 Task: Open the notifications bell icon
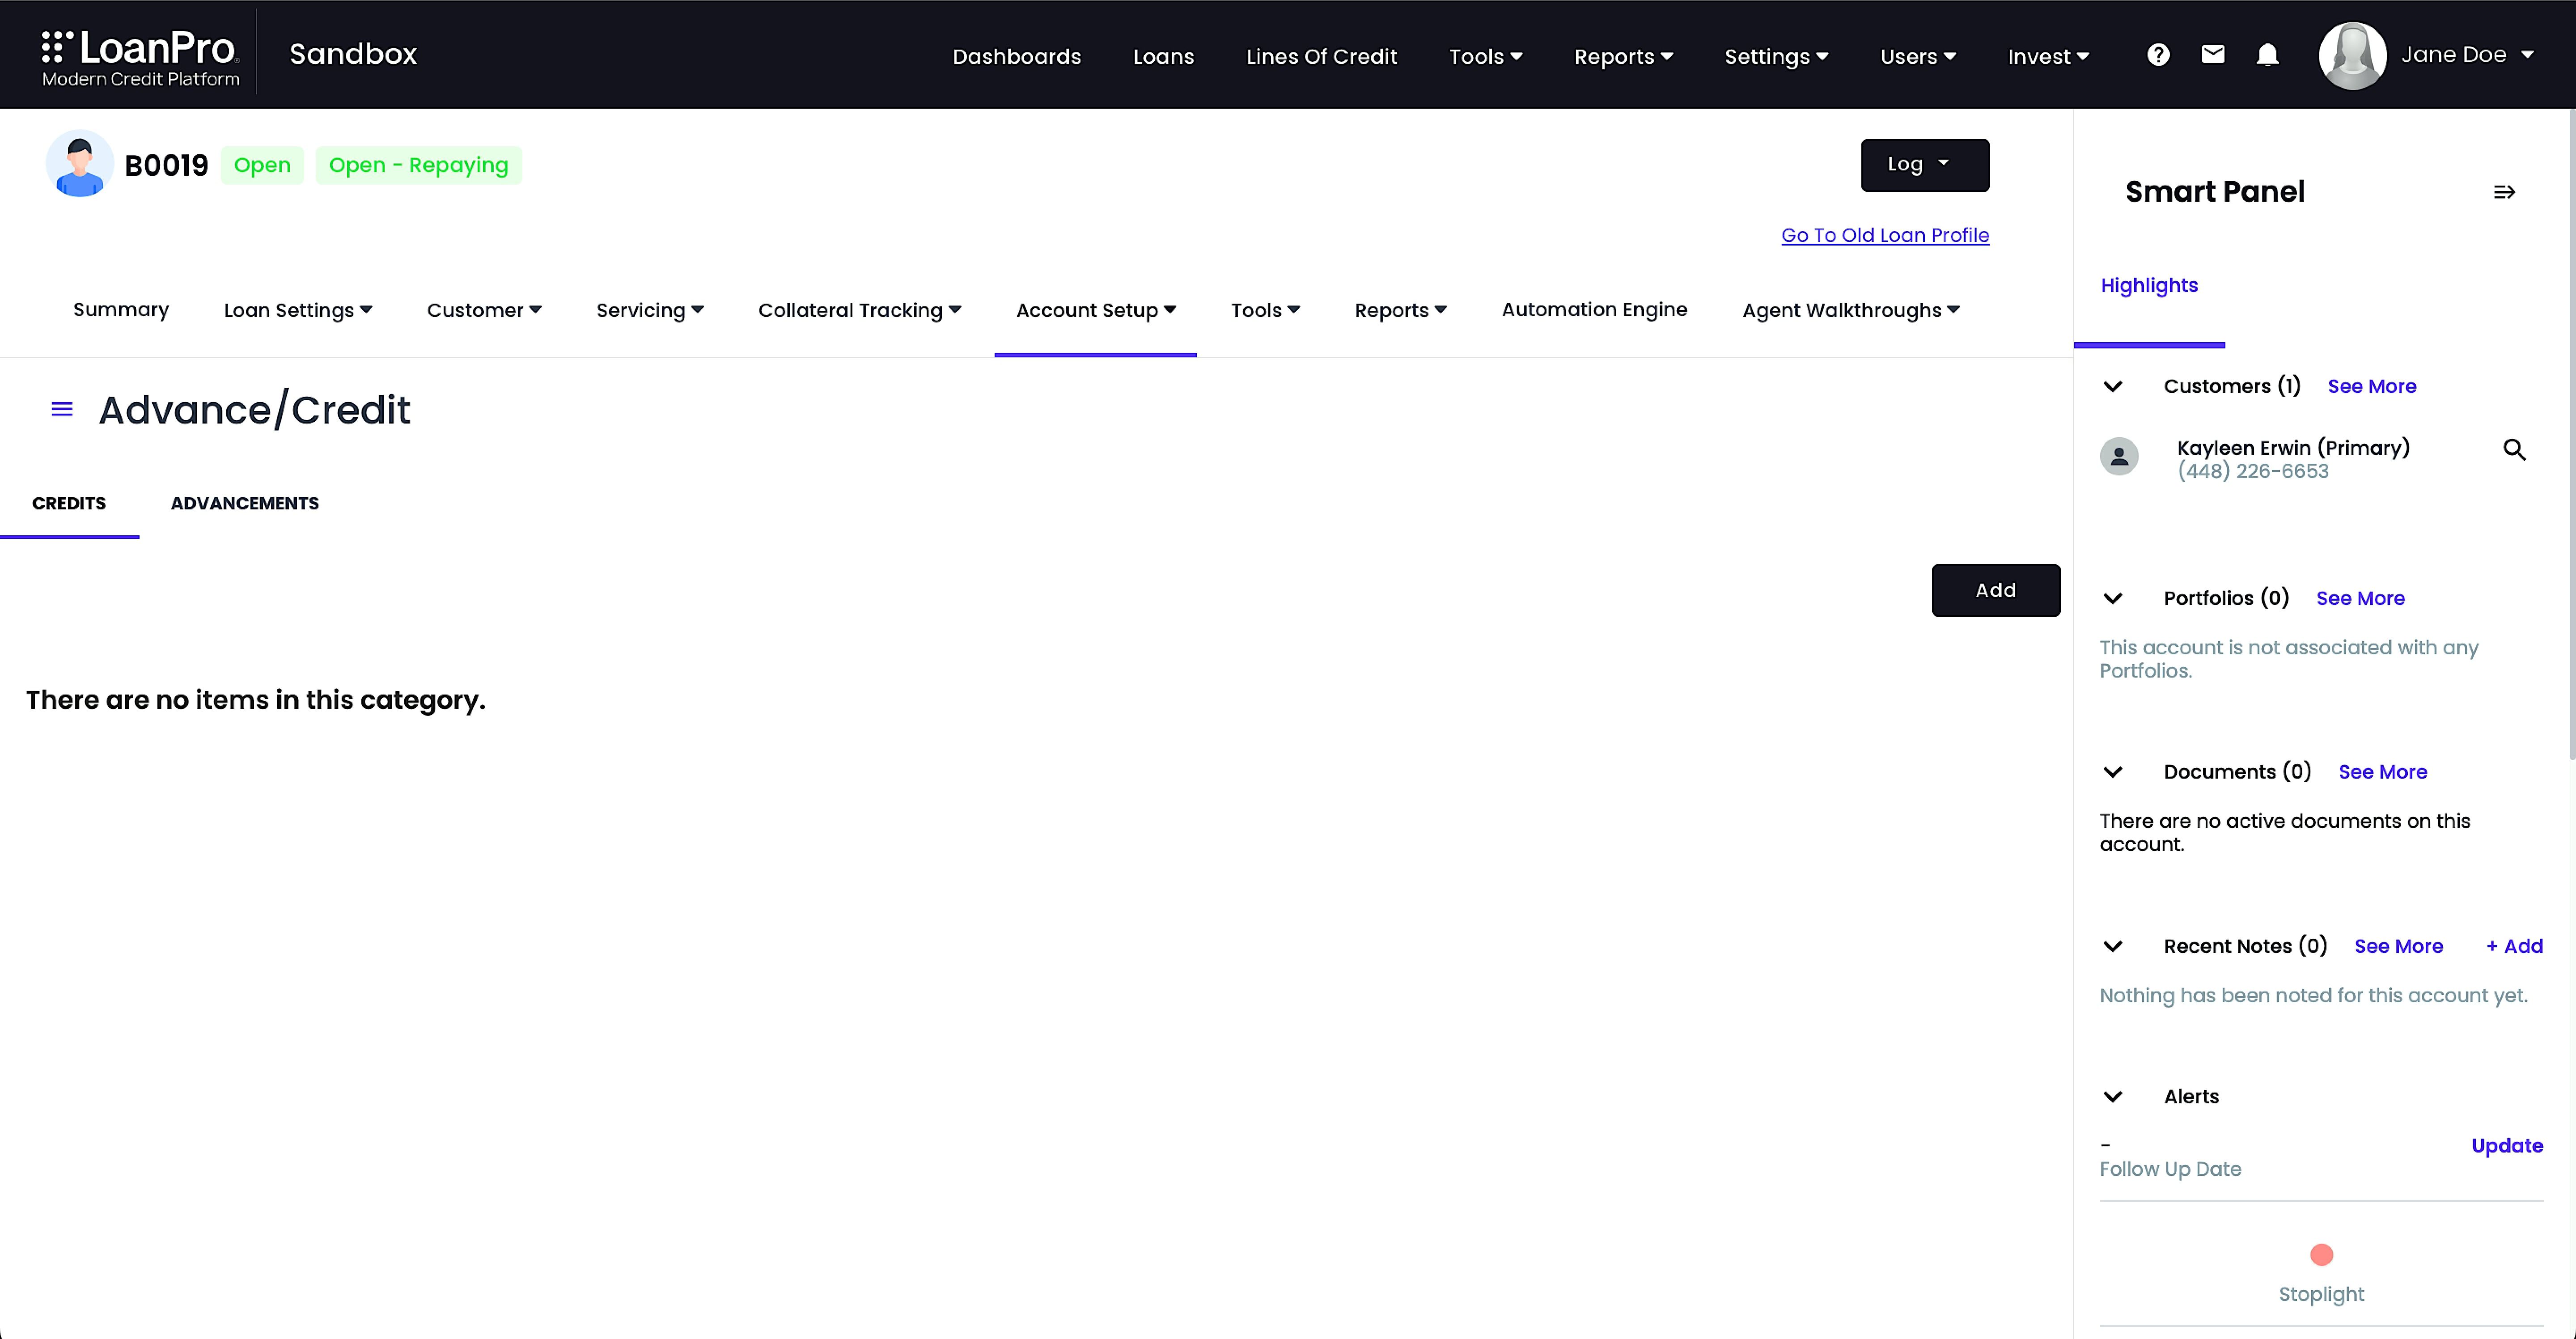[2267, 55]
